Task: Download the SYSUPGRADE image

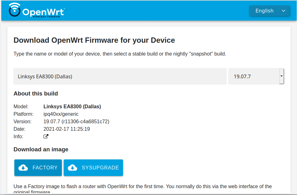Action: click(93, 168)
